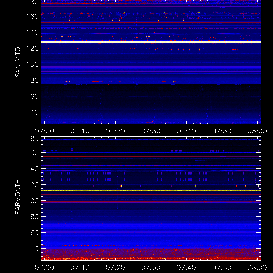Screen dimensions: 273x273
Task: Click the red burst near 163 MHz in Learmonth plot
Action: 72,150
